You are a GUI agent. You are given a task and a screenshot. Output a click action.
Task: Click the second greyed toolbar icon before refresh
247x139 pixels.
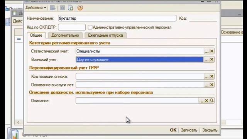[63, 8]
